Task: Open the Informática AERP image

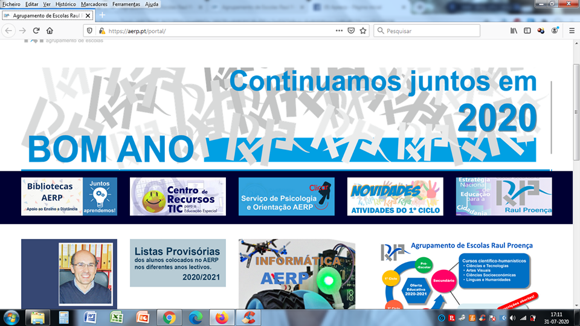Action: [x=297, y=274]
